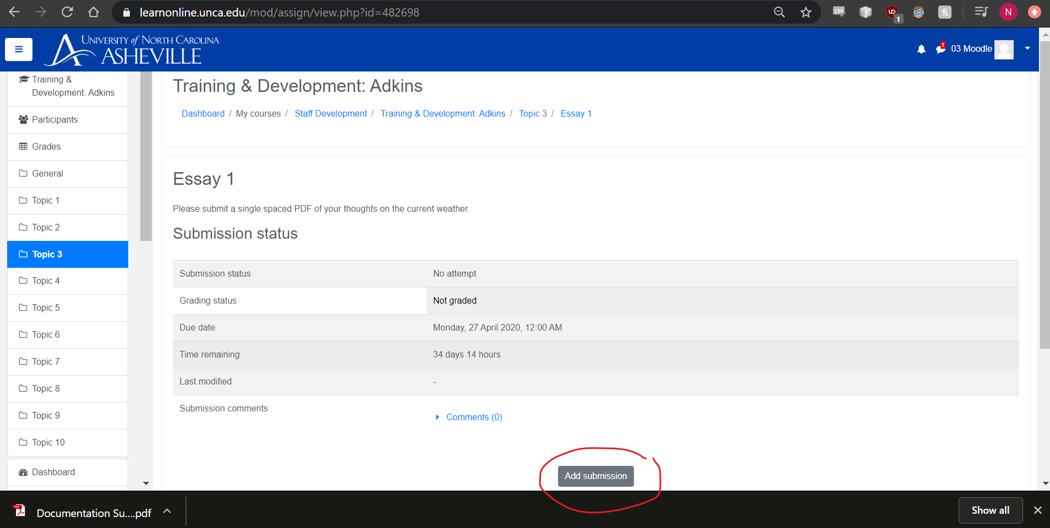Open Participants in the sidebar

pos(54,120)
